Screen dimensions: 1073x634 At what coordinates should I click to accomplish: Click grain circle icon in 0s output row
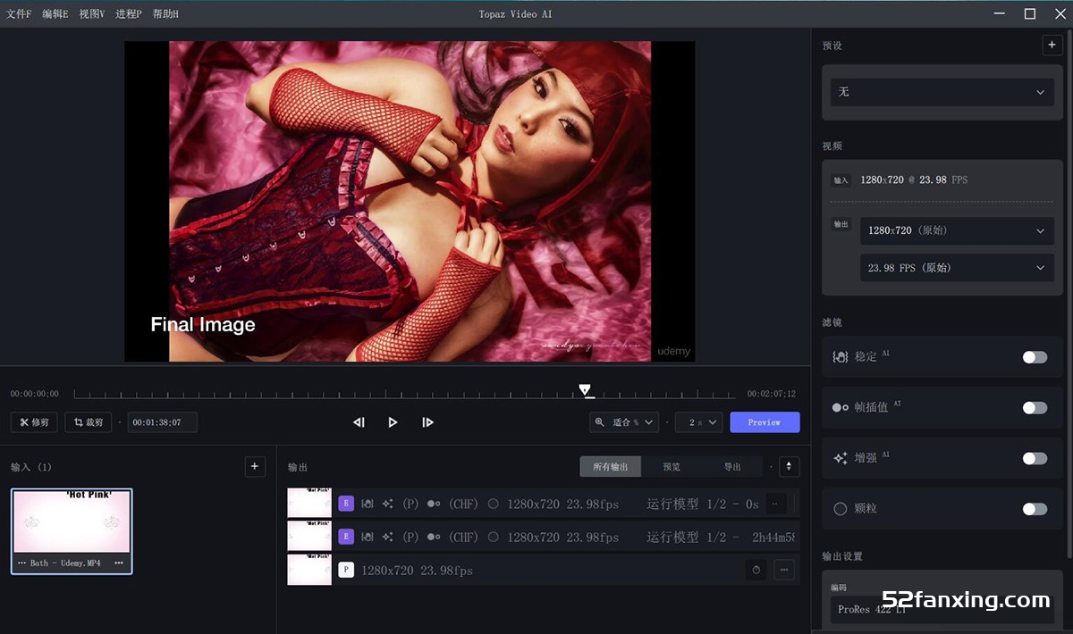point(493,504)
